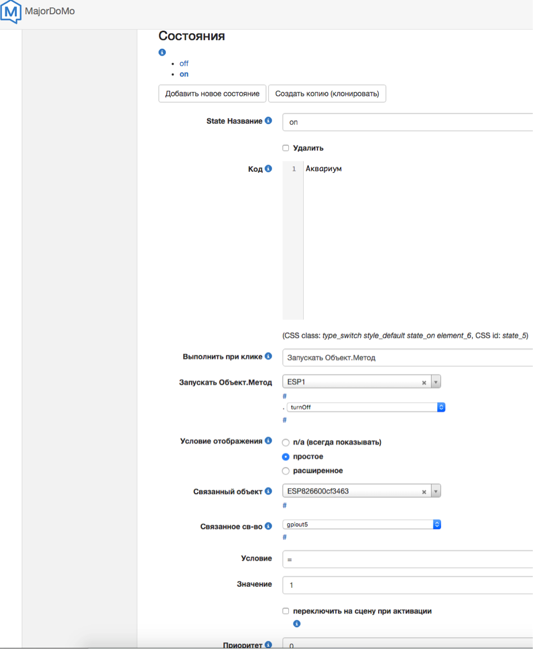Click info icon next to Связанный объект
The height and width of the screenshot is (649, 533).
tap(268, 491)
